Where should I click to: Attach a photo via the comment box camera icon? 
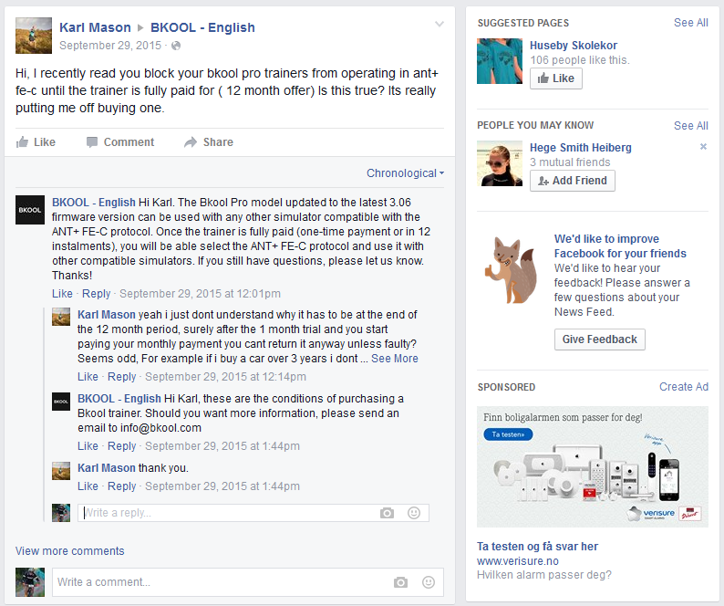click(x=401, y=582)
